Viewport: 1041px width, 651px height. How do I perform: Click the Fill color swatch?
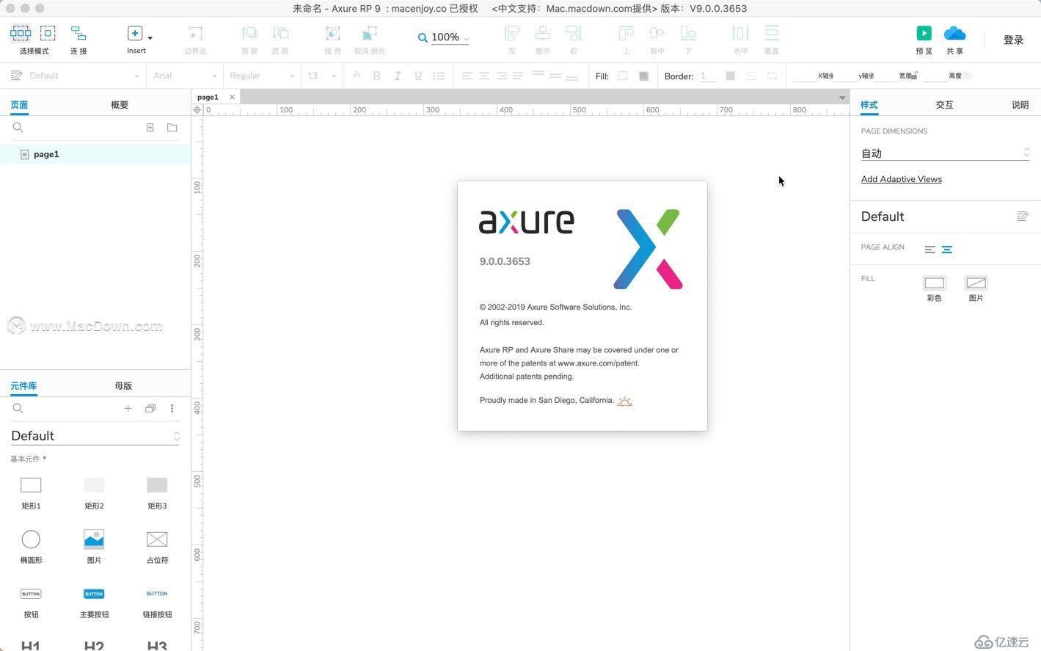click(623, 76)
